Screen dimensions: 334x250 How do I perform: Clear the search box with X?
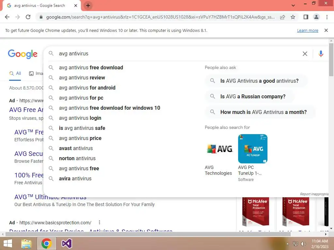pos(305,54)
